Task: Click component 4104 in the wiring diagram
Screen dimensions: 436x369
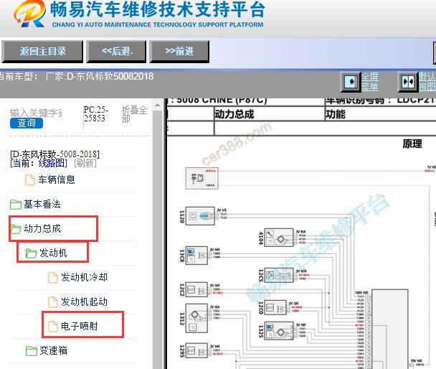Action: tap(279, 238)
